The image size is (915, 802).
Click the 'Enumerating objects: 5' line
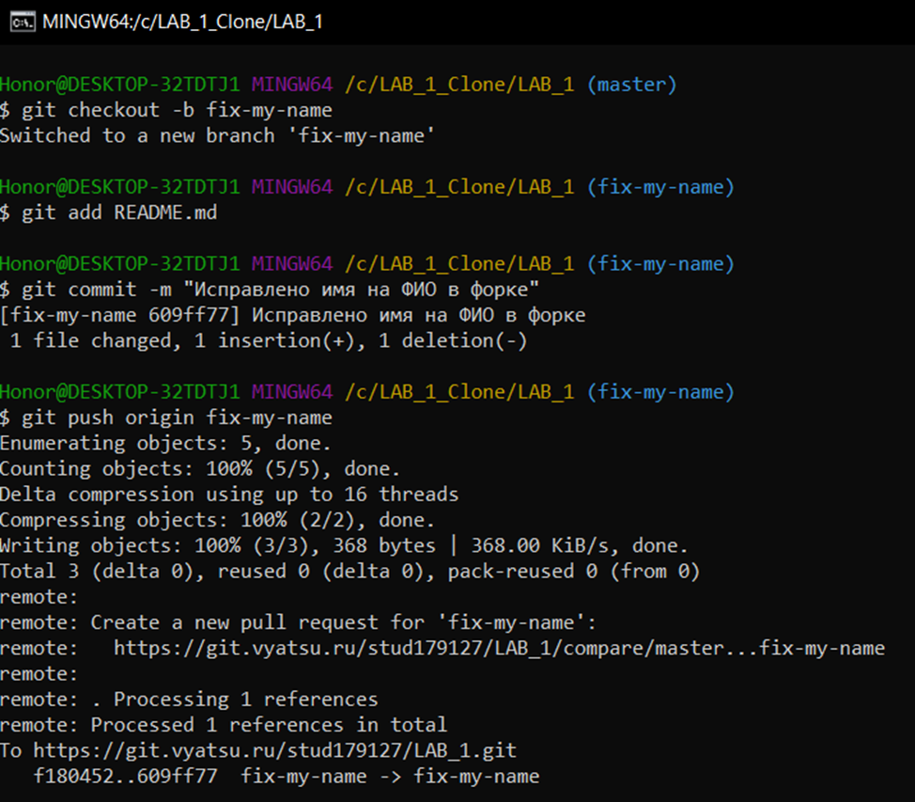(165, 443)
